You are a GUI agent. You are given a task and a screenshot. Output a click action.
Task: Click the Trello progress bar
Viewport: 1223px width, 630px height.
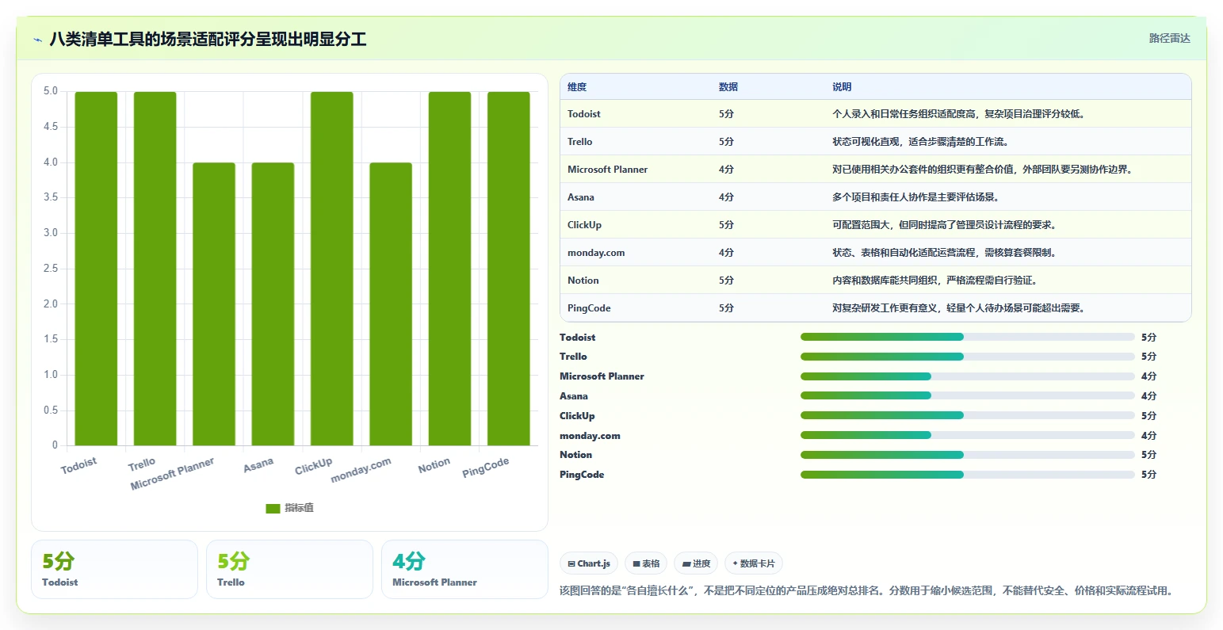(968, 357)
